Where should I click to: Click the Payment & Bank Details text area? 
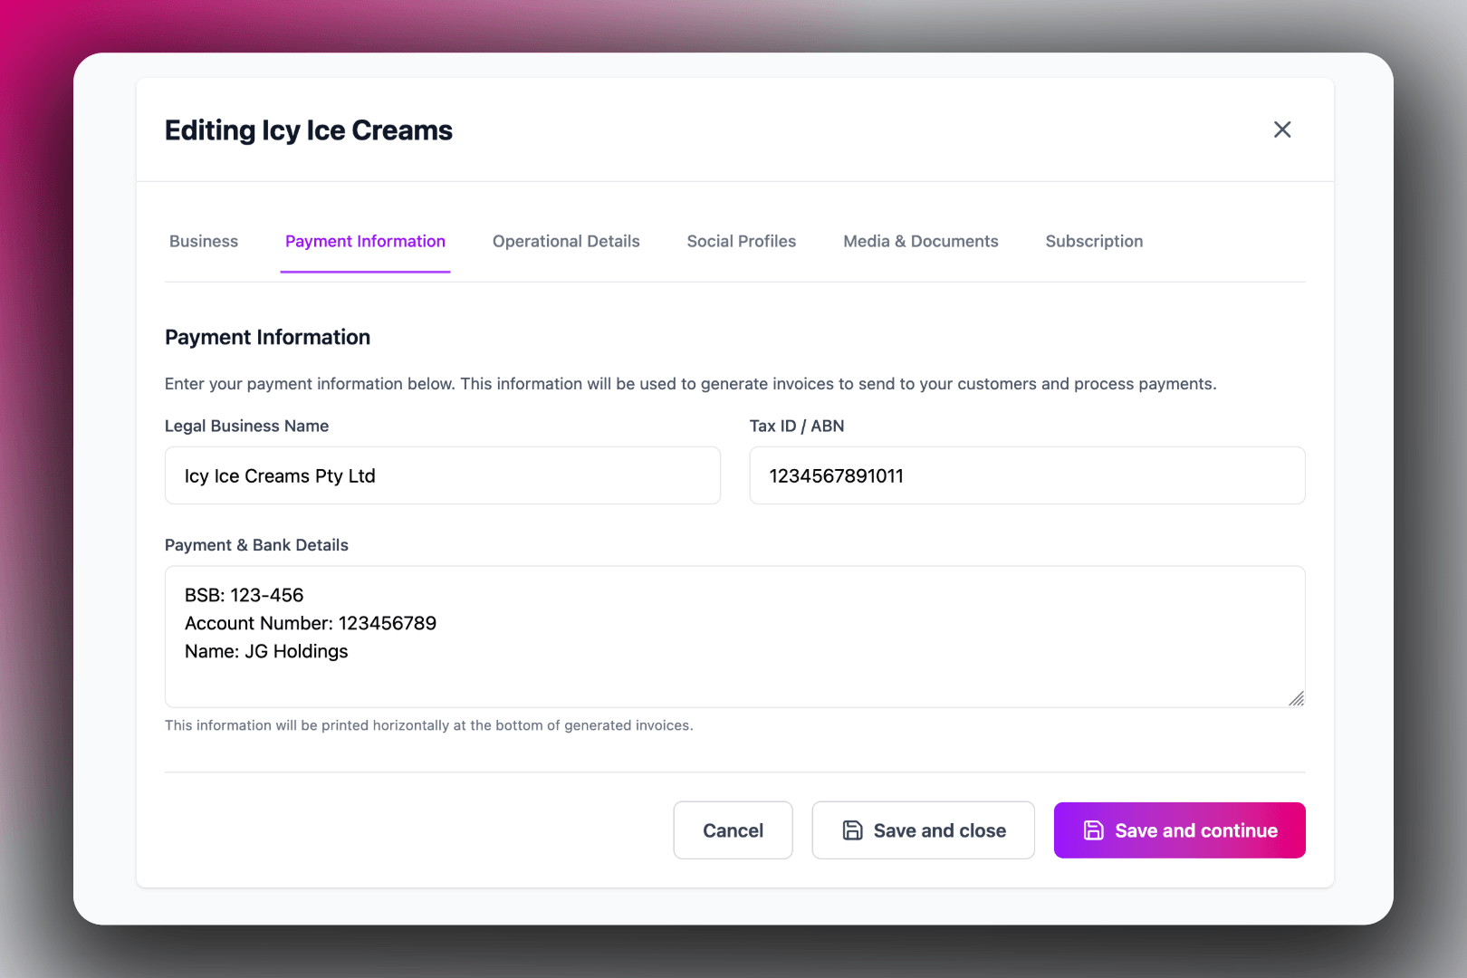(734, 637)
